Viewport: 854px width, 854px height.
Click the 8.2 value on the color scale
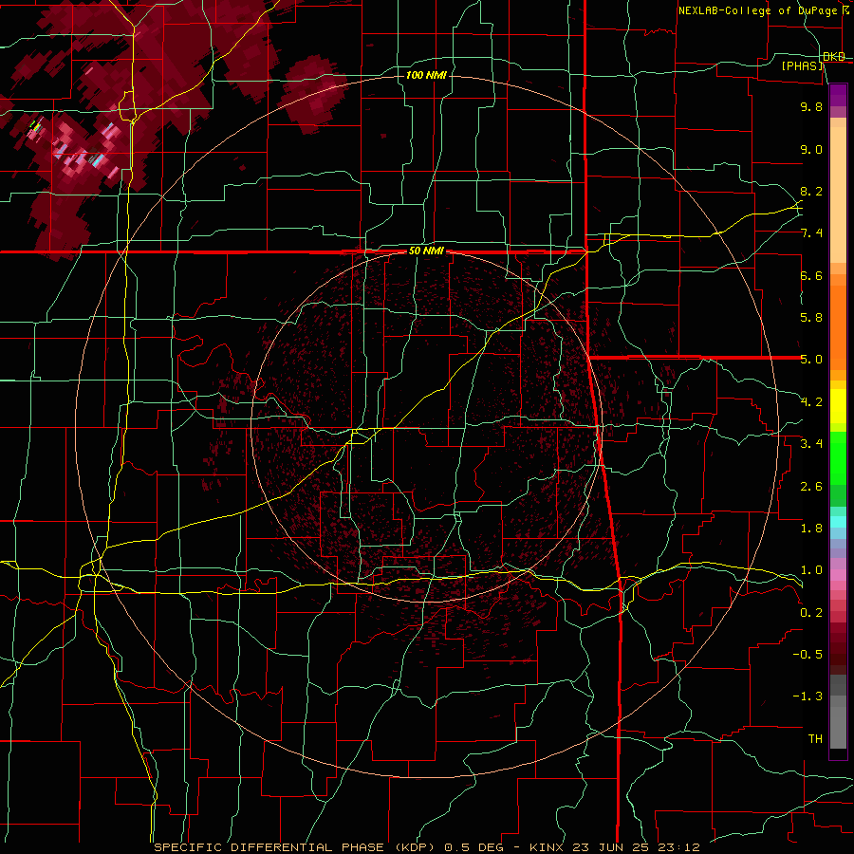click(x=811, y=192)
